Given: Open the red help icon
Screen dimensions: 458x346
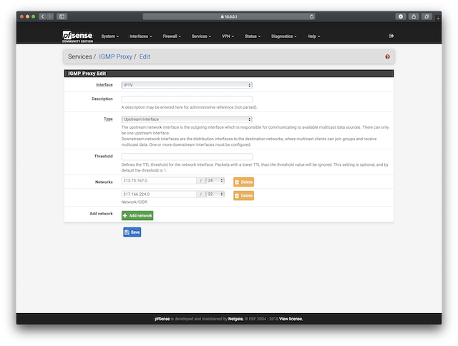Looking at the screenshot, I should [x=387, y=56].
